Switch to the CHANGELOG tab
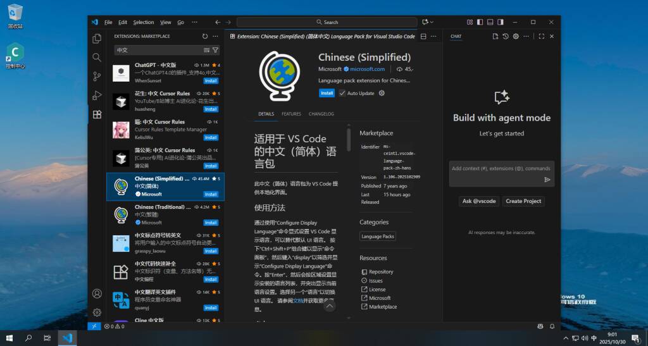 pyautogui.click(x=321, y=114)
